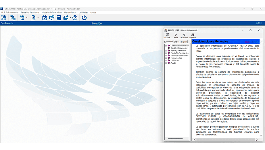Open the calendar agenda toolbar icon
Image resolution: width=265 pixels, height=150 pixels.
tap(45, 18)
